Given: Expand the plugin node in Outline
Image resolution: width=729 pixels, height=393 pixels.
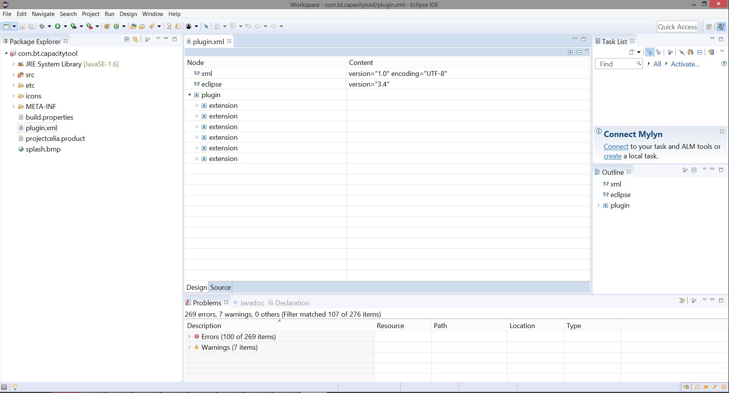Looking at the screenshot, I should pos(598,205).
